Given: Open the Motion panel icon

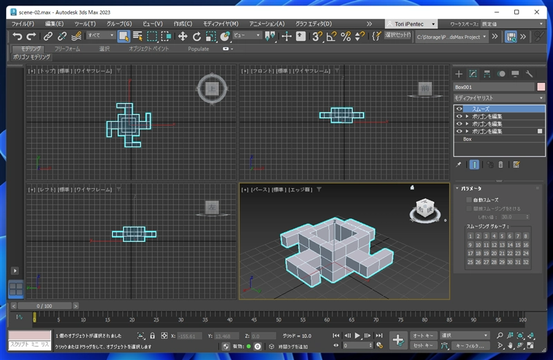Looking at the screenshot, I should click(501, 74).
